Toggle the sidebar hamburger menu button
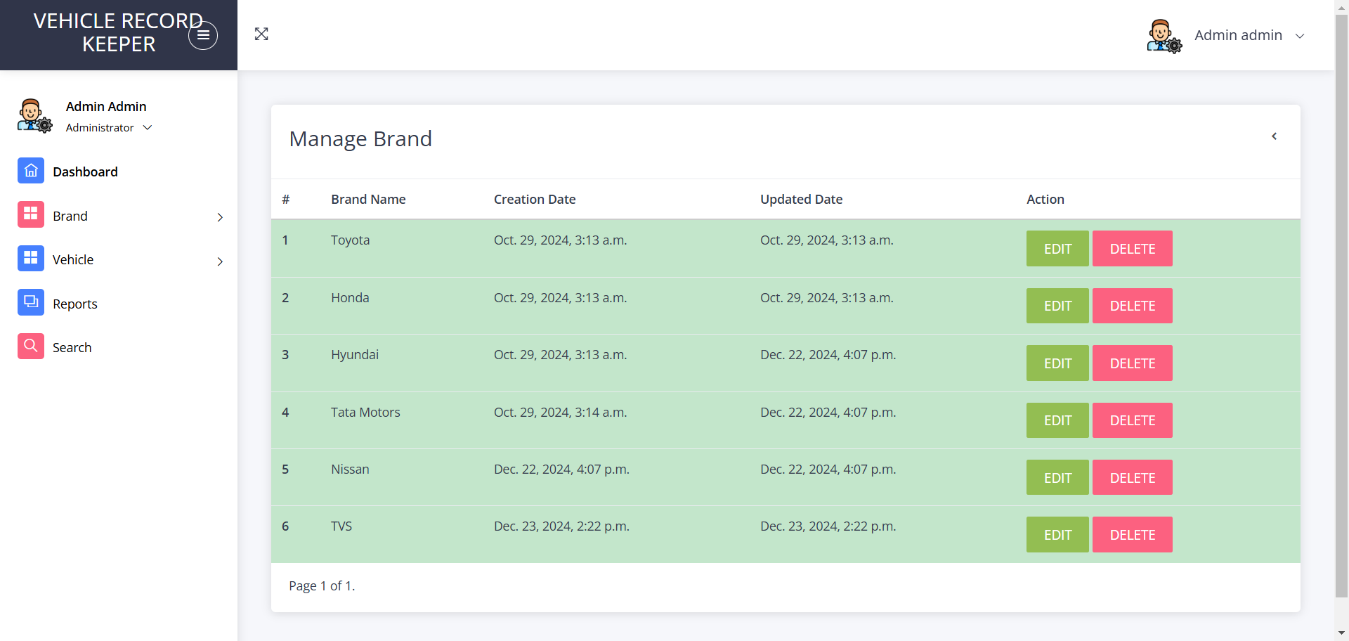Image resolution: width=1349 pixels, height=641 pixels. click(x=203, y=35)
